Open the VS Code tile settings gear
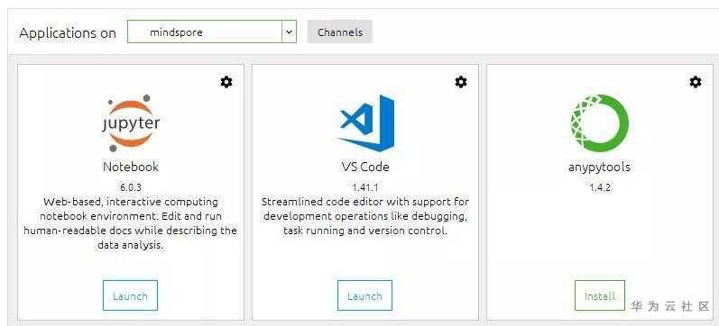 click(x=461, y=82)
